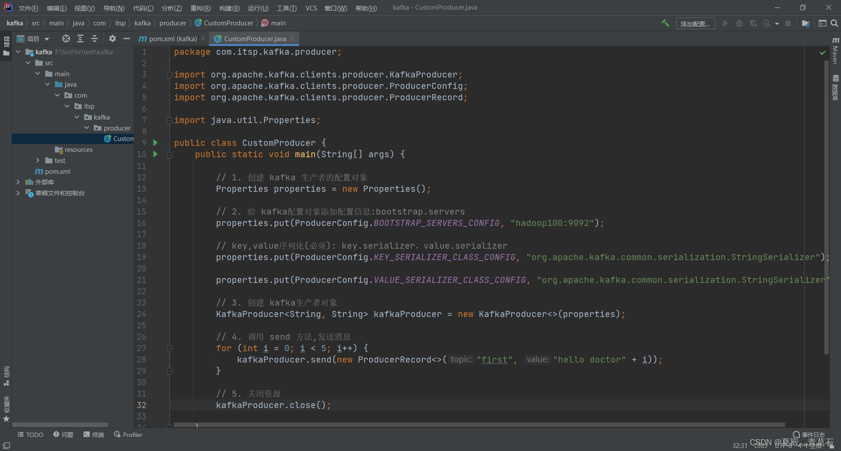Screen dimensions: 841x451
Task: Click the editor horizontal scrollbar
Action: coord(480,425)
